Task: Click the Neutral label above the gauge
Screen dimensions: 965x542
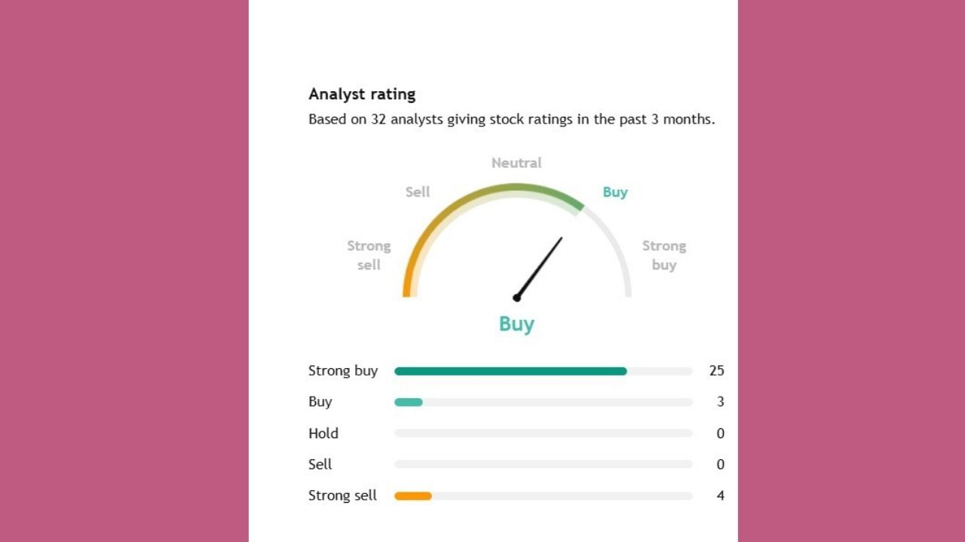Action: pos(516,163)
